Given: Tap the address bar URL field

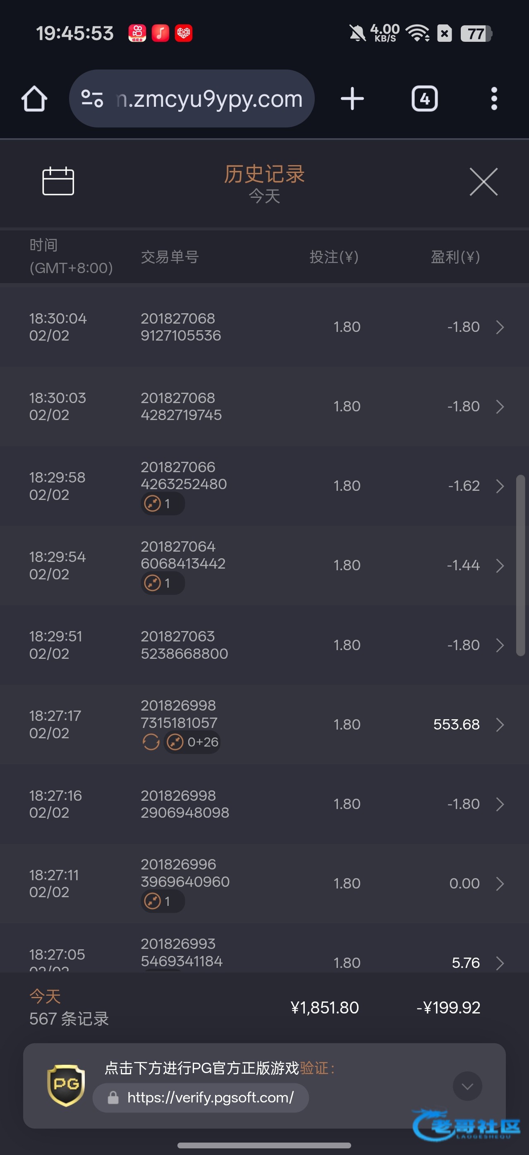Looking at the screenshot, I should (209, 98).
